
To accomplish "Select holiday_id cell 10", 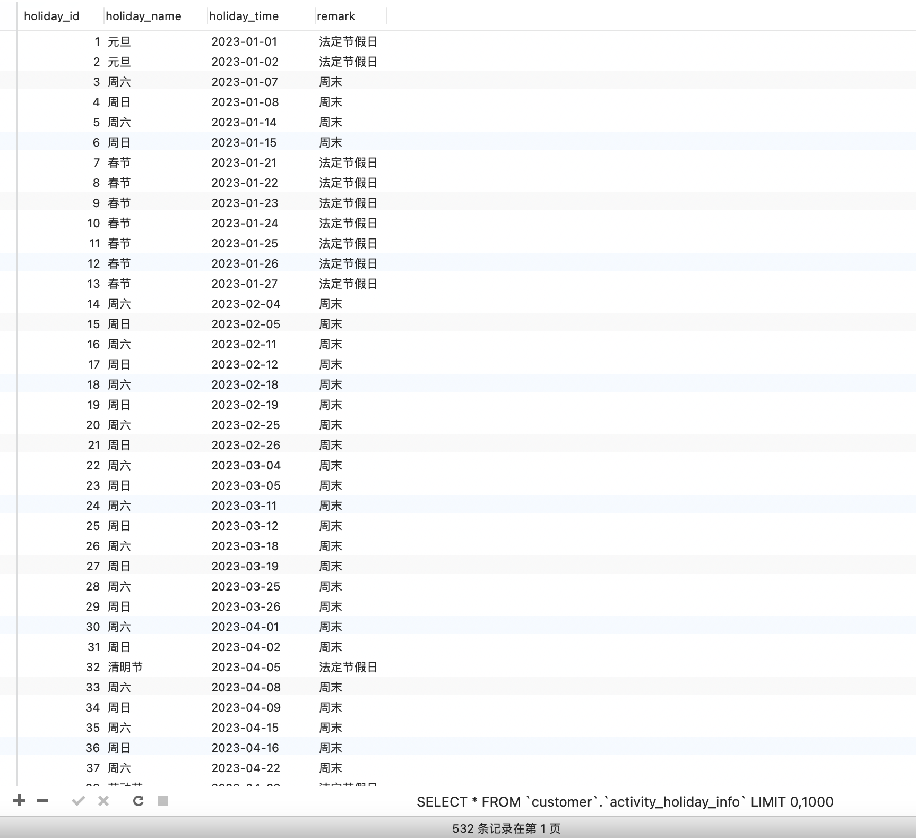I will pos(93,223).
